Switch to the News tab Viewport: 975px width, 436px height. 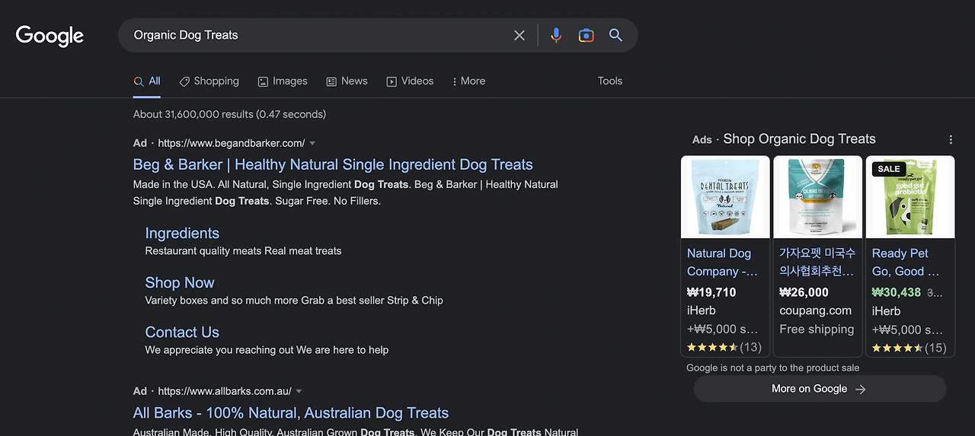pos(347,81)
